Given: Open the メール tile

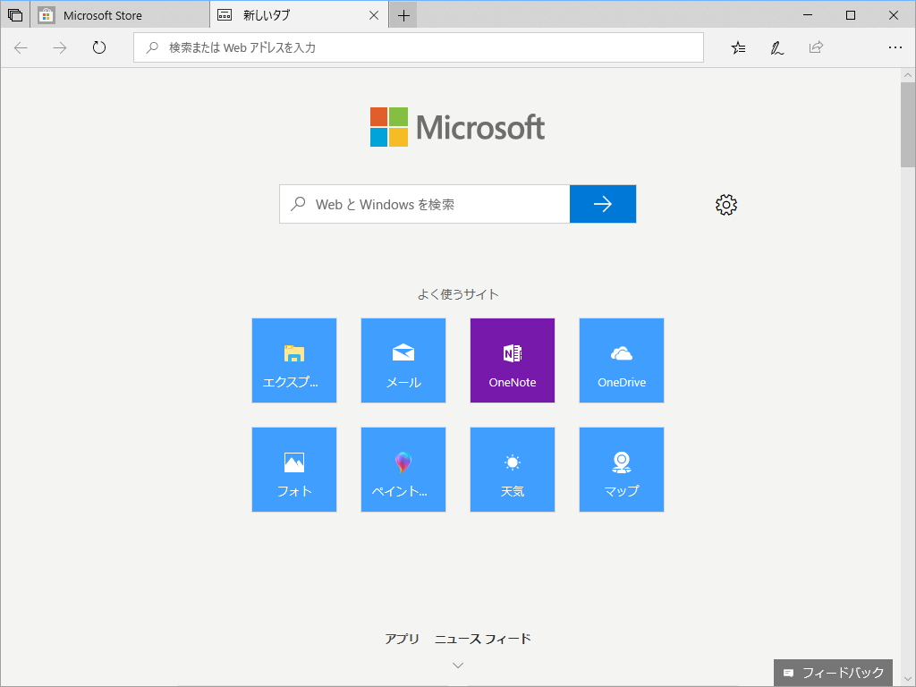Looking at the screenshot, I should 403,360.
